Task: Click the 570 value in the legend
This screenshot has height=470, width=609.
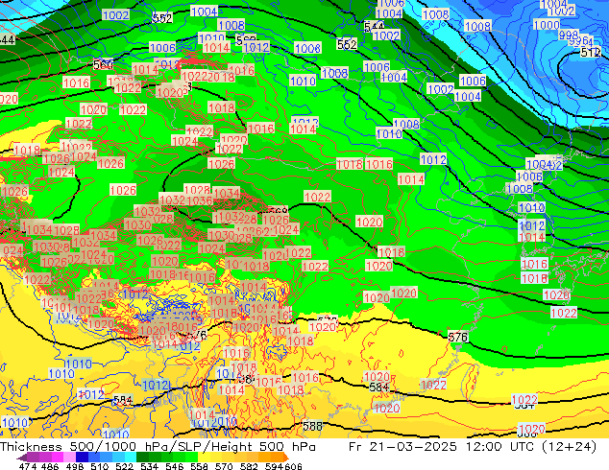Action: coord(224,466)
